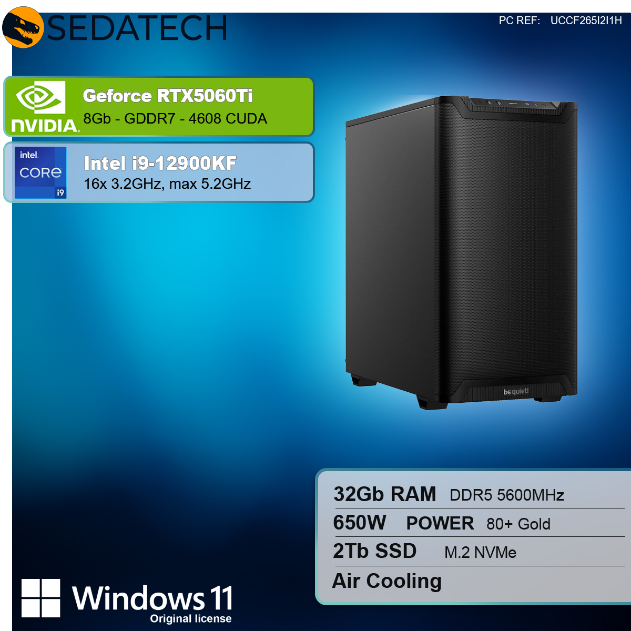Select the Geforce RTX5060Ti heading
Image resolution: width=631 pixels, height=631 pixels.
tap(168, 96)
